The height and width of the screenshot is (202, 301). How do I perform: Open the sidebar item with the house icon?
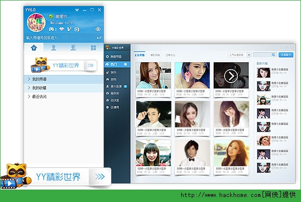pos(117,100)
